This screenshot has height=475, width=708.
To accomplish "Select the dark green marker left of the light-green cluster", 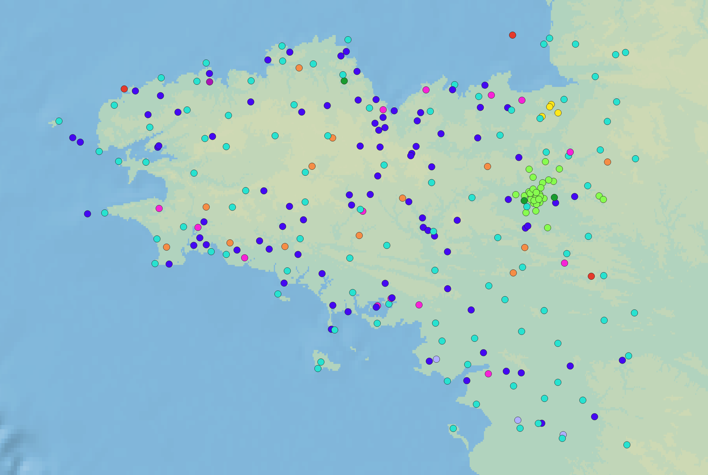I will point(524,201).
